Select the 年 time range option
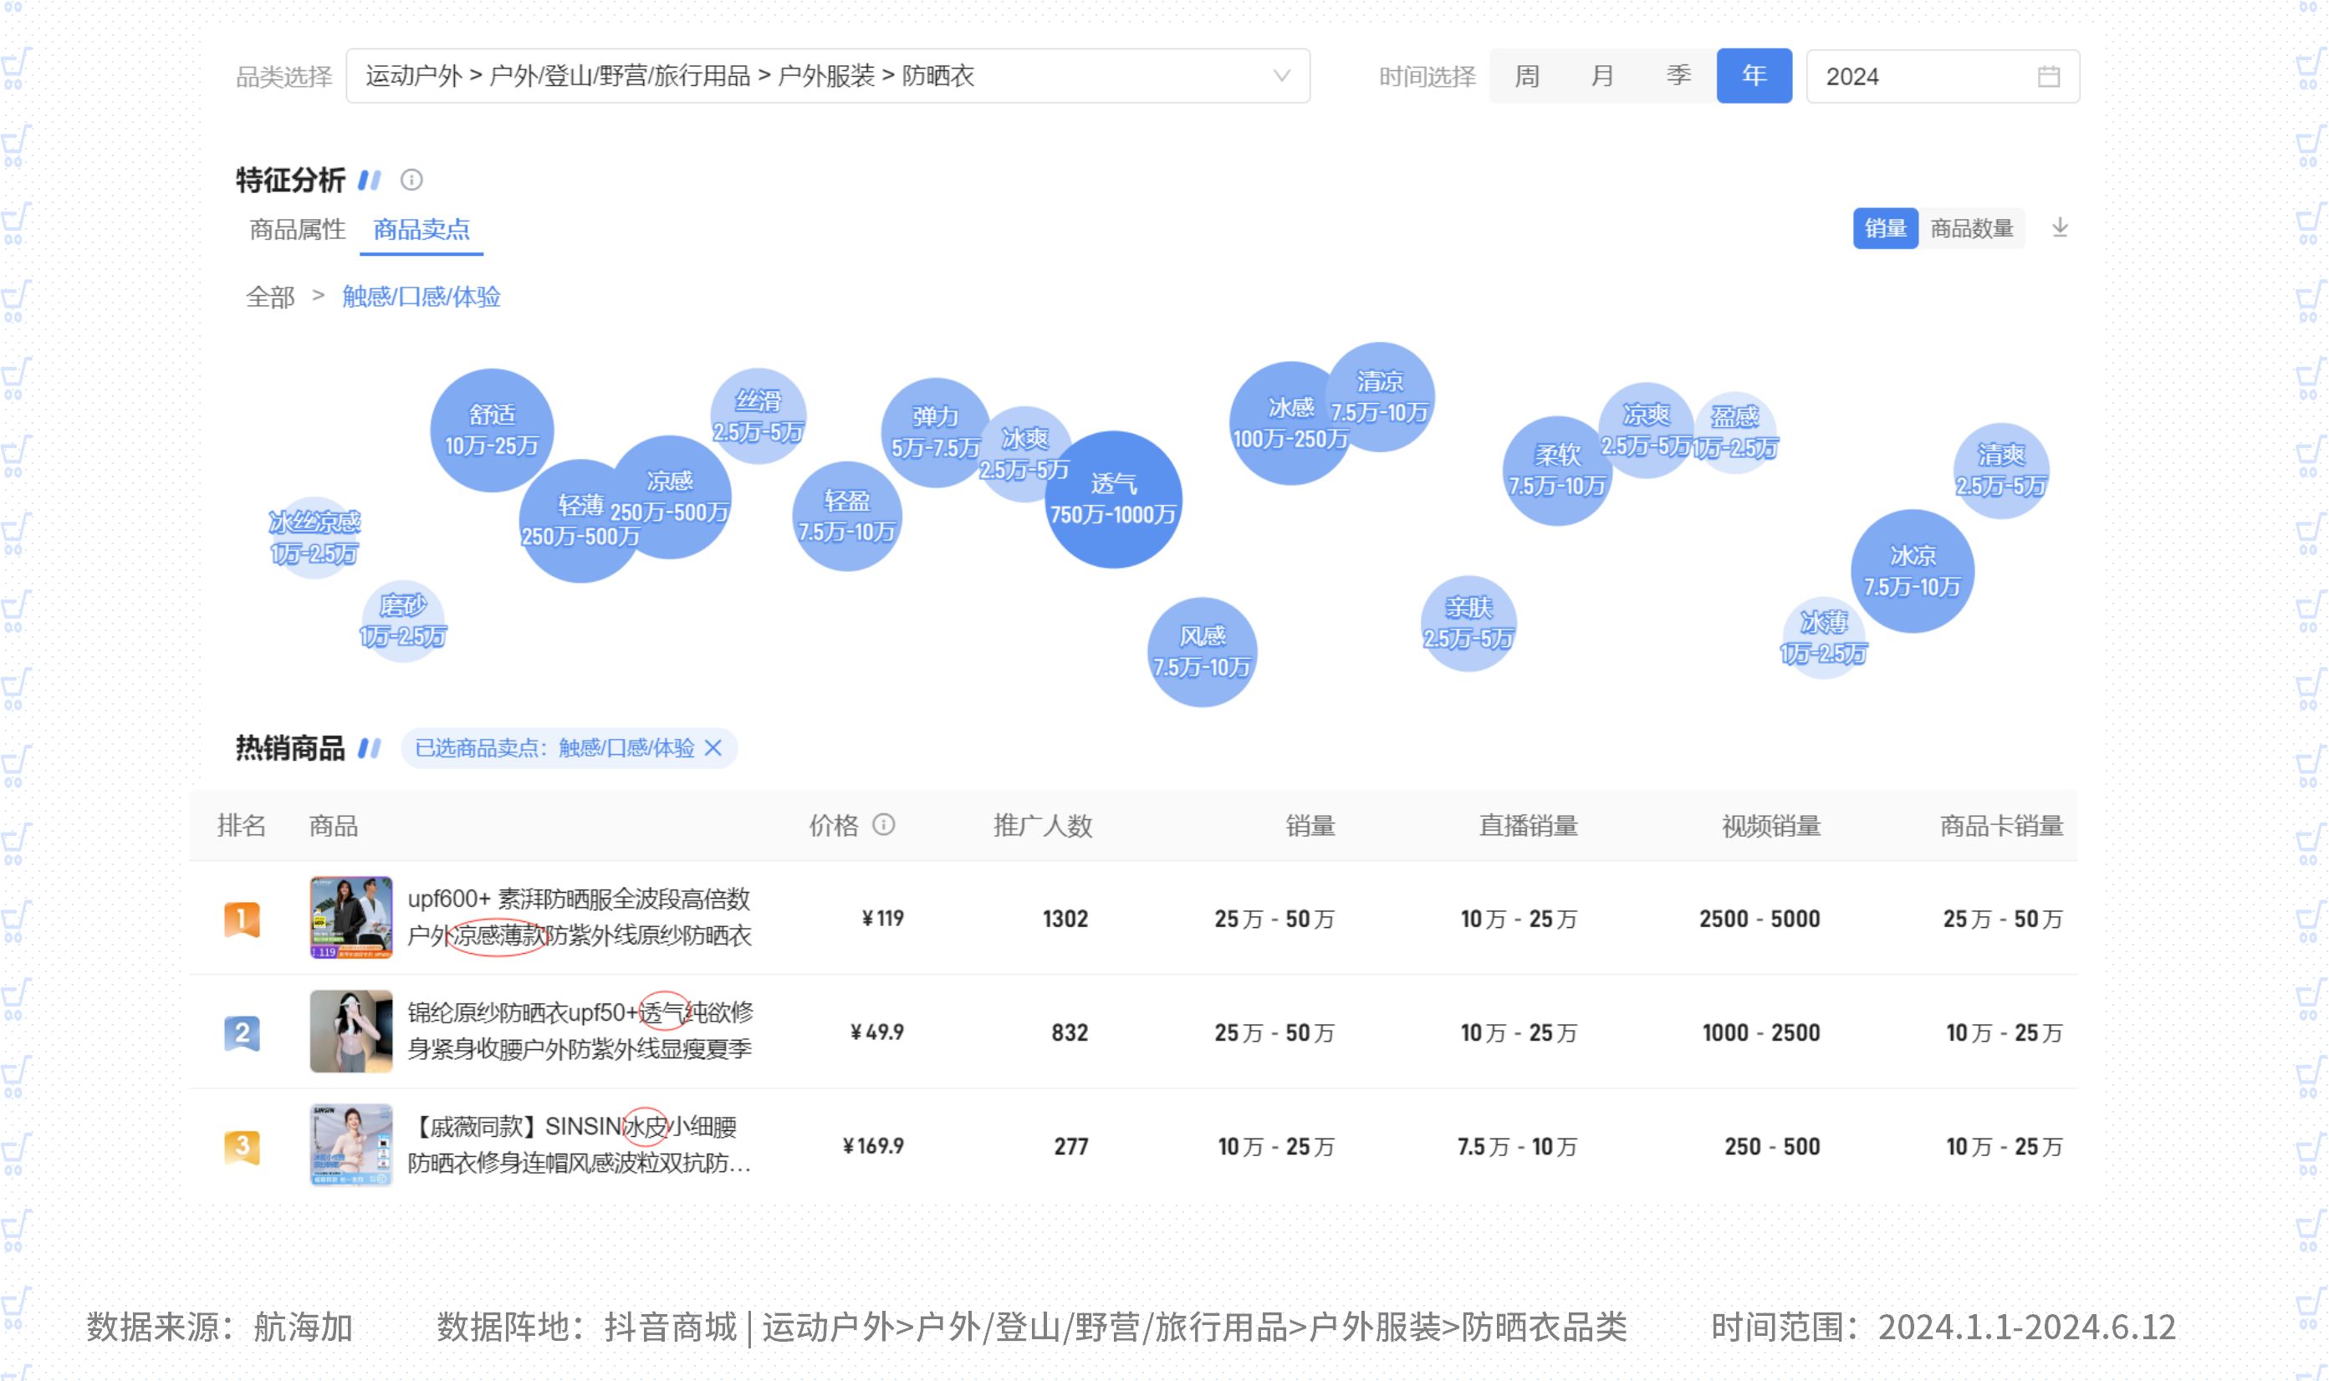 1754,75
